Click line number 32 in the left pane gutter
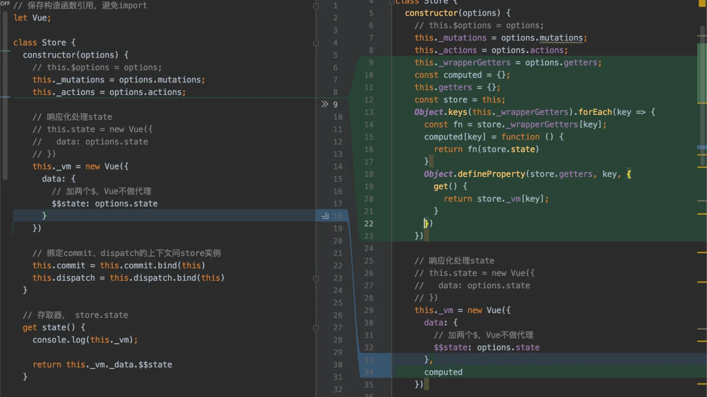 pyautogui.click(x=337, y=389)
